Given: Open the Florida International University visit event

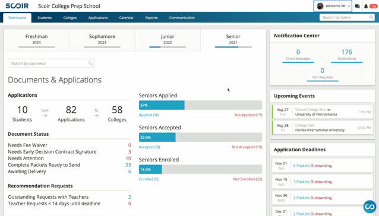Looking at the screenshot, I should 323,128.
